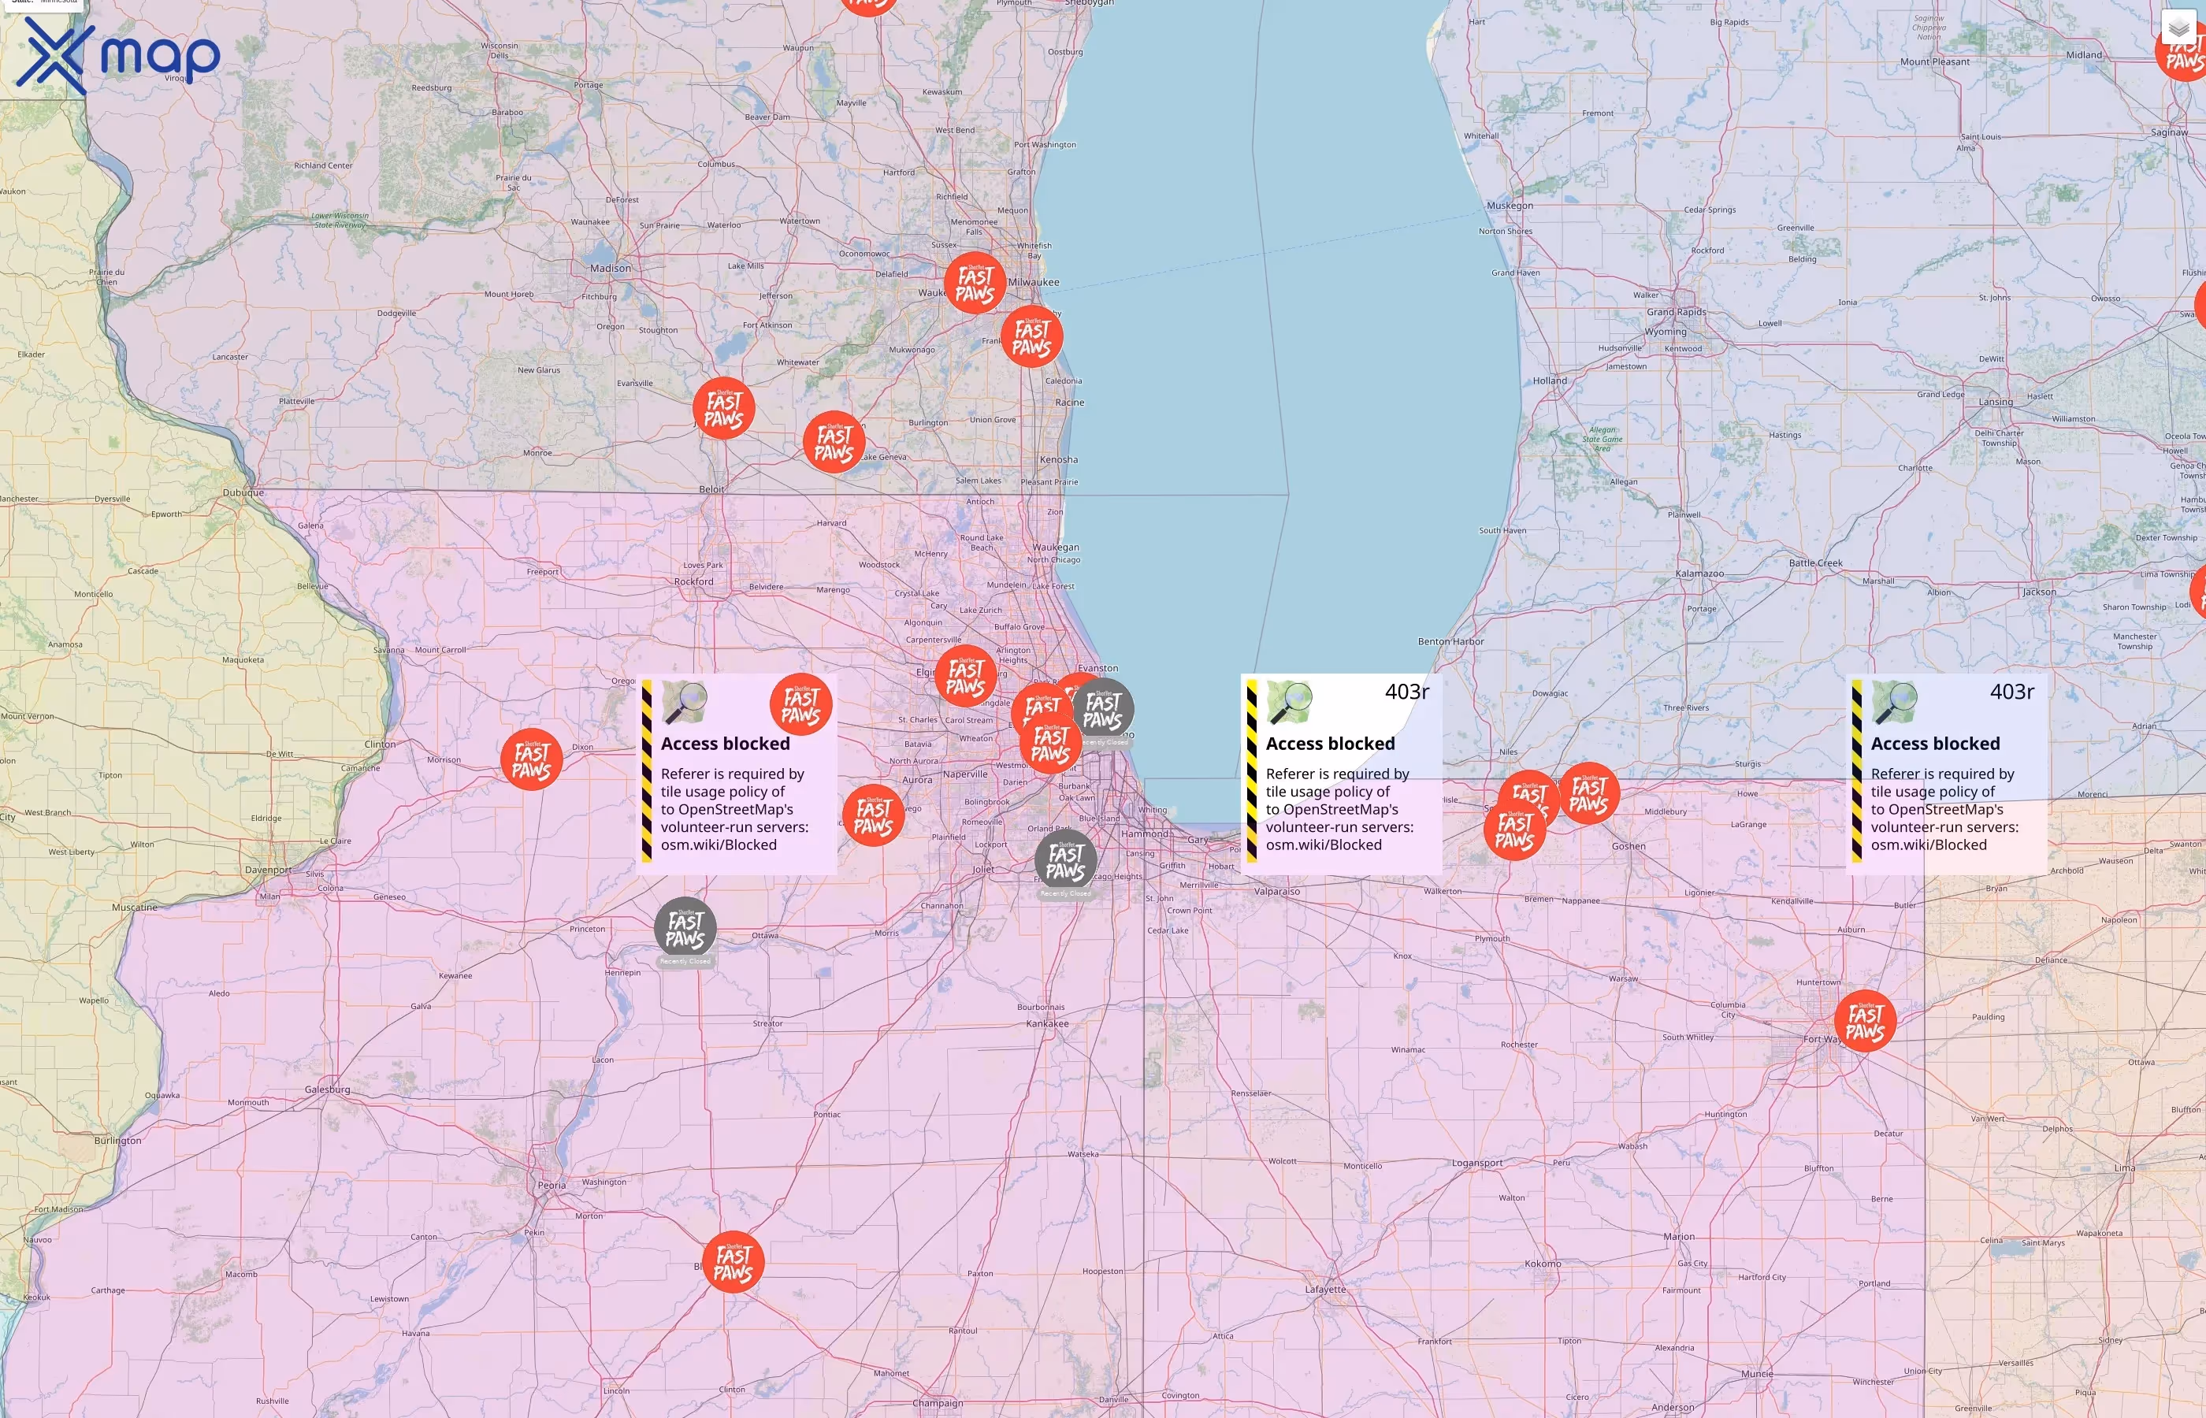Click the Muskegon city label
This screenshot has width=2206, height=1418.
1510,206
